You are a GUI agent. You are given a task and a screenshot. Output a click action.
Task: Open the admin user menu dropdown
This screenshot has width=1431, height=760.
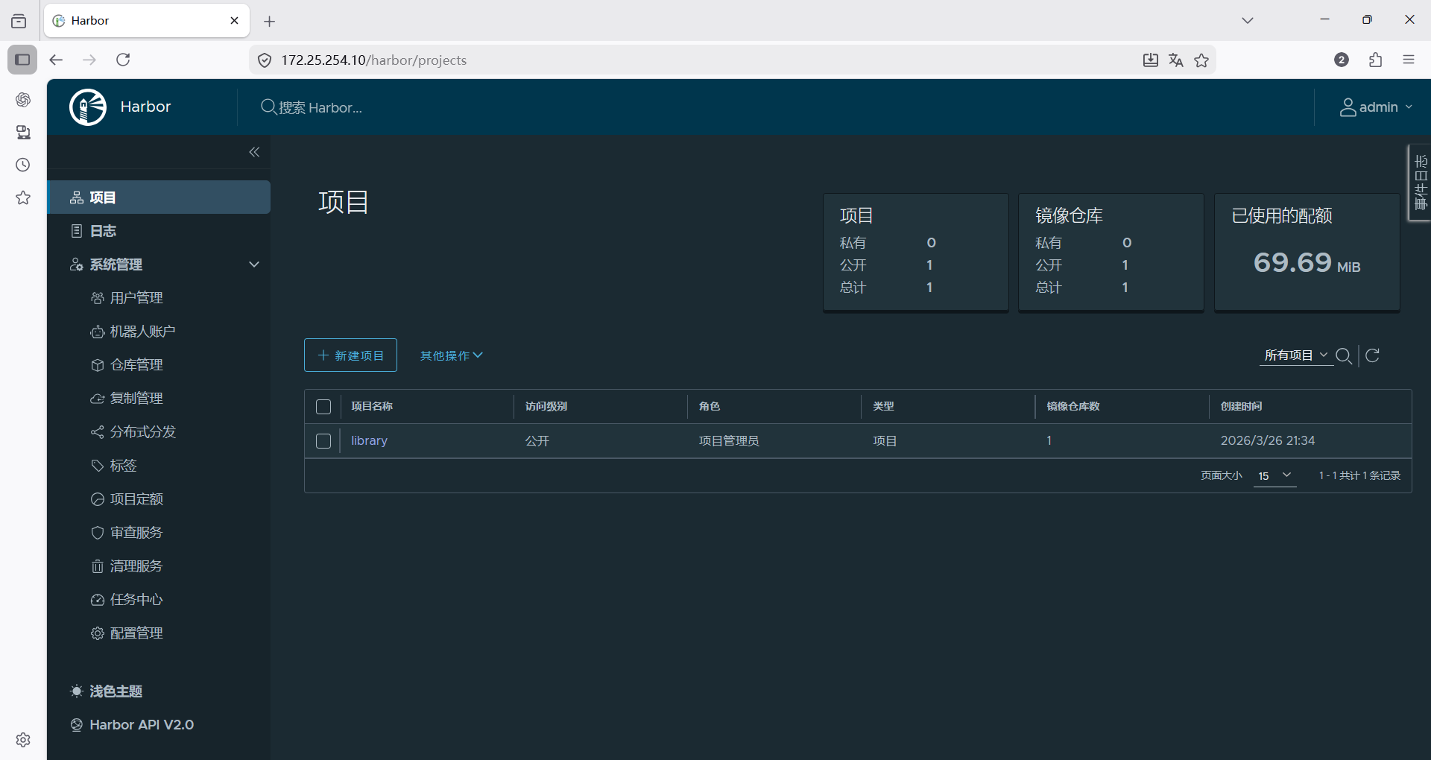pos(1377,107)
